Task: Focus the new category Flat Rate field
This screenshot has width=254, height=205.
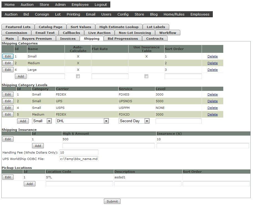Action: point(110,76)
